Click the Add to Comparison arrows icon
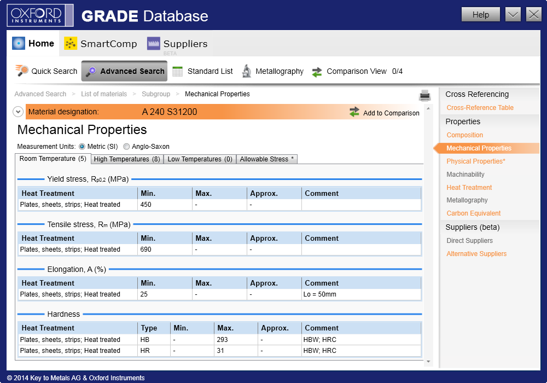Screen dimensions: 547x383 coord(354,112)
